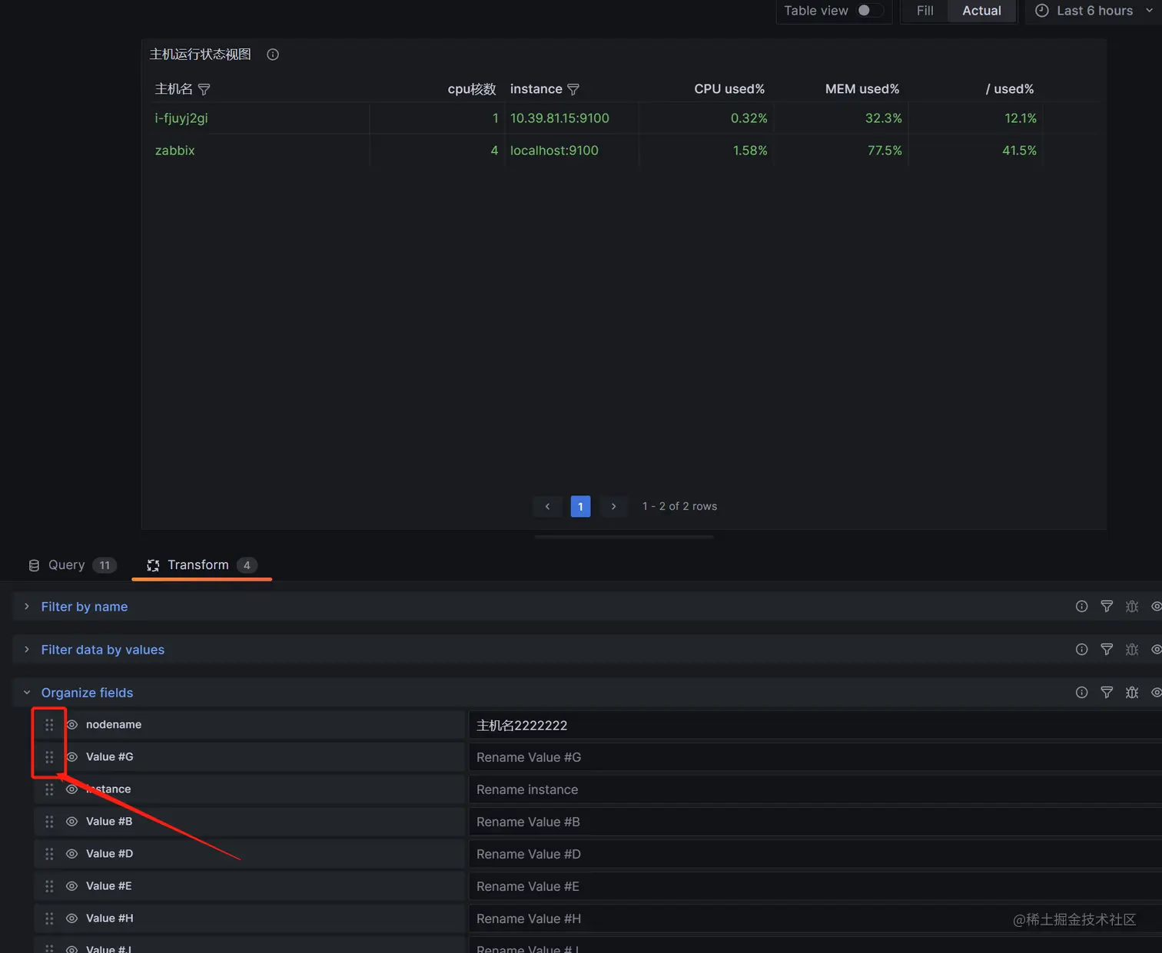Collapse the Organize fields chevron
Screen dimensions: 1162x953
pos(27,693)
